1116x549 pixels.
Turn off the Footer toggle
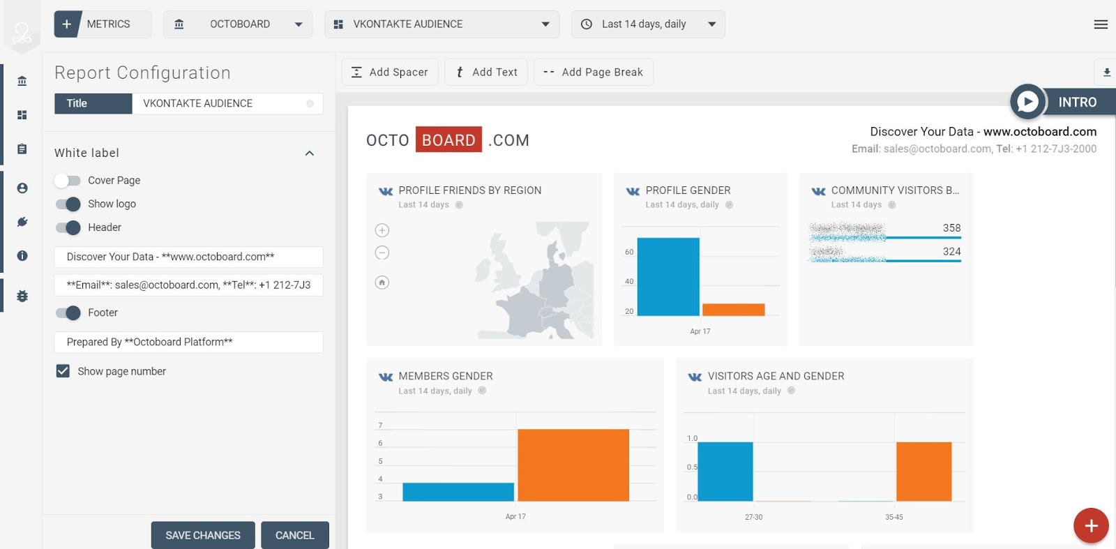tap(68, 313)
